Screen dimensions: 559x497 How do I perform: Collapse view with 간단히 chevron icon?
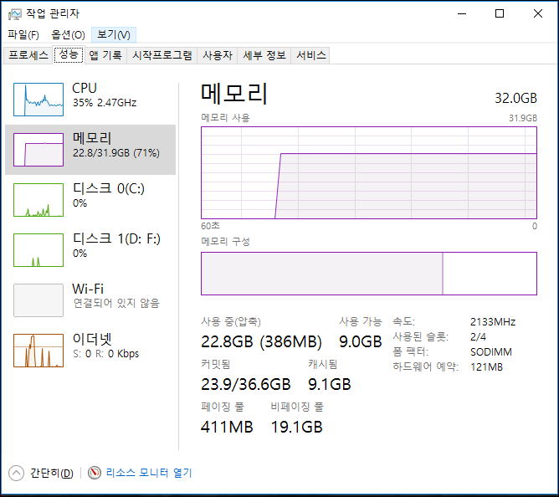[17, 473]
